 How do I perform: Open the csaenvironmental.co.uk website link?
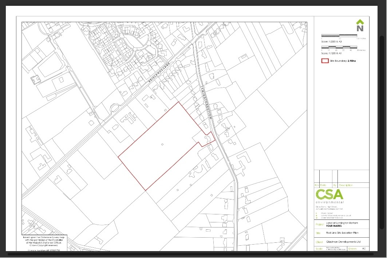(x=332, y=218)
